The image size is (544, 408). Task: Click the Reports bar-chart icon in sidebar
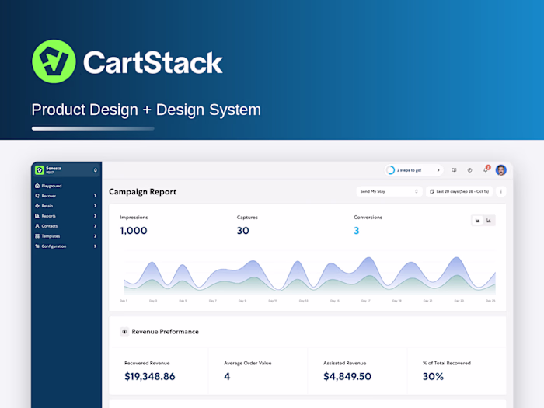[37, 216]
